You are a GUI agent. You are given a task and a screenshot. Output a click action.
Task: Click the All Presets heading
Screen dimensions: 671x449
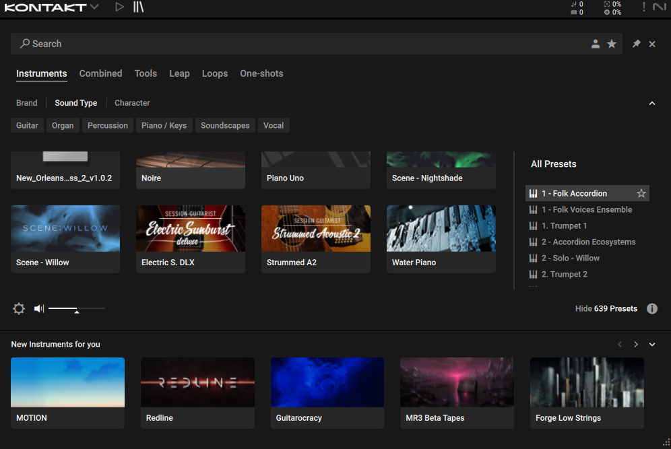point(553,164)
